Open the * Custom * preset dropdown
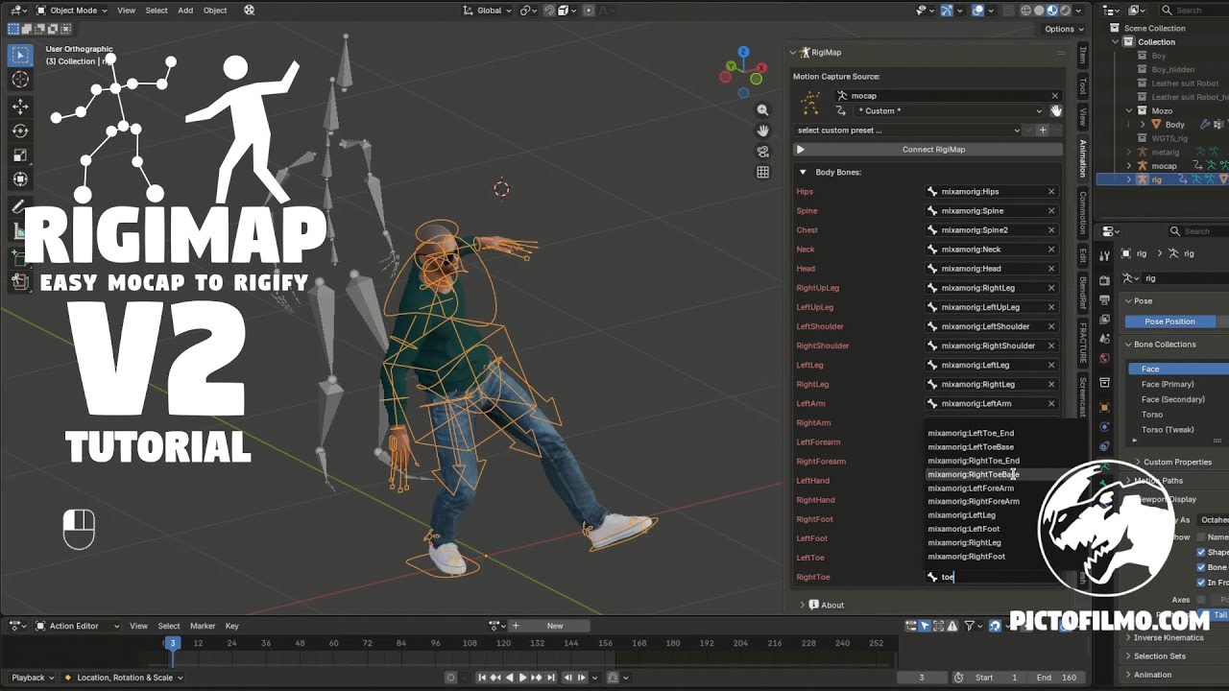1229x691 pixels. pyautogui.click(x=949, y=111)
